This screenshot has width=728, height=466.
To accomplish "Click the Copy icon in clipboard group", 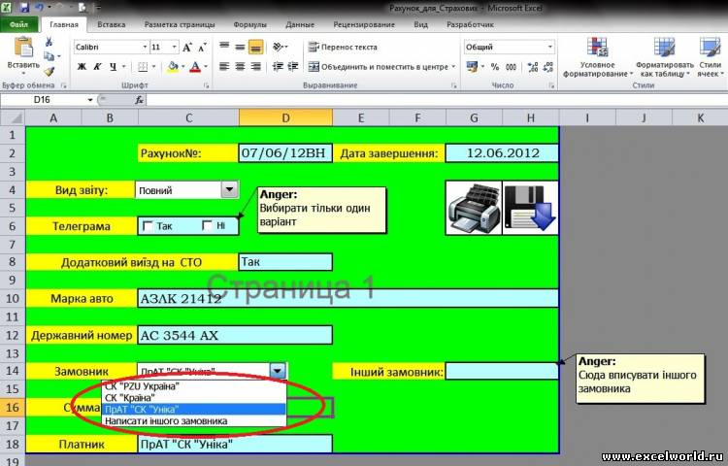I will coord(49,56).
